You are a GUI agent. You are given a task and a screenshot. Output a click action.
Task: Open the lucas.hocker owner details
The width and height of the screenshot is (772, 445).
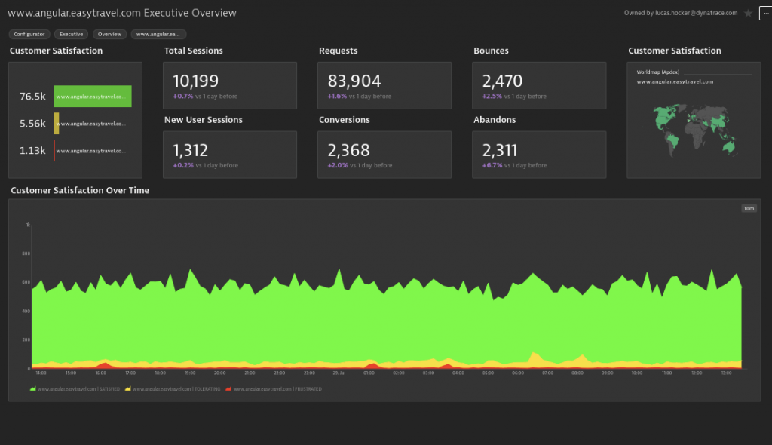682,12
